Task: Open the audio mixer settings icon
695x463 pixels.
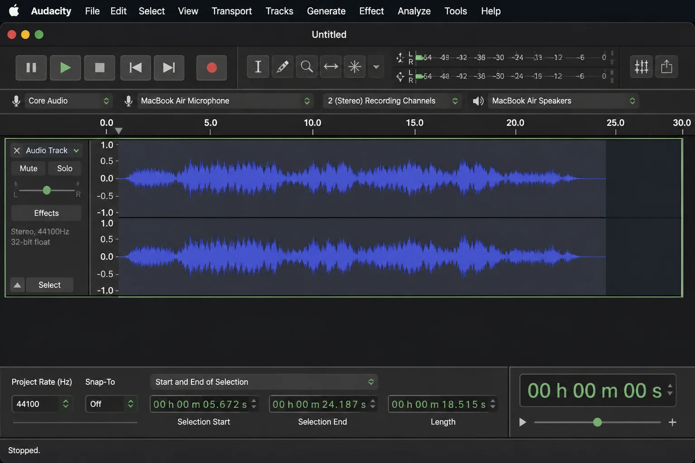Action: [641, 67]
